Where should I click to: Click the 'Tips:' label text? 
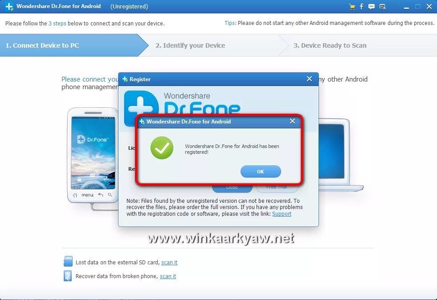tap(230, 23)
